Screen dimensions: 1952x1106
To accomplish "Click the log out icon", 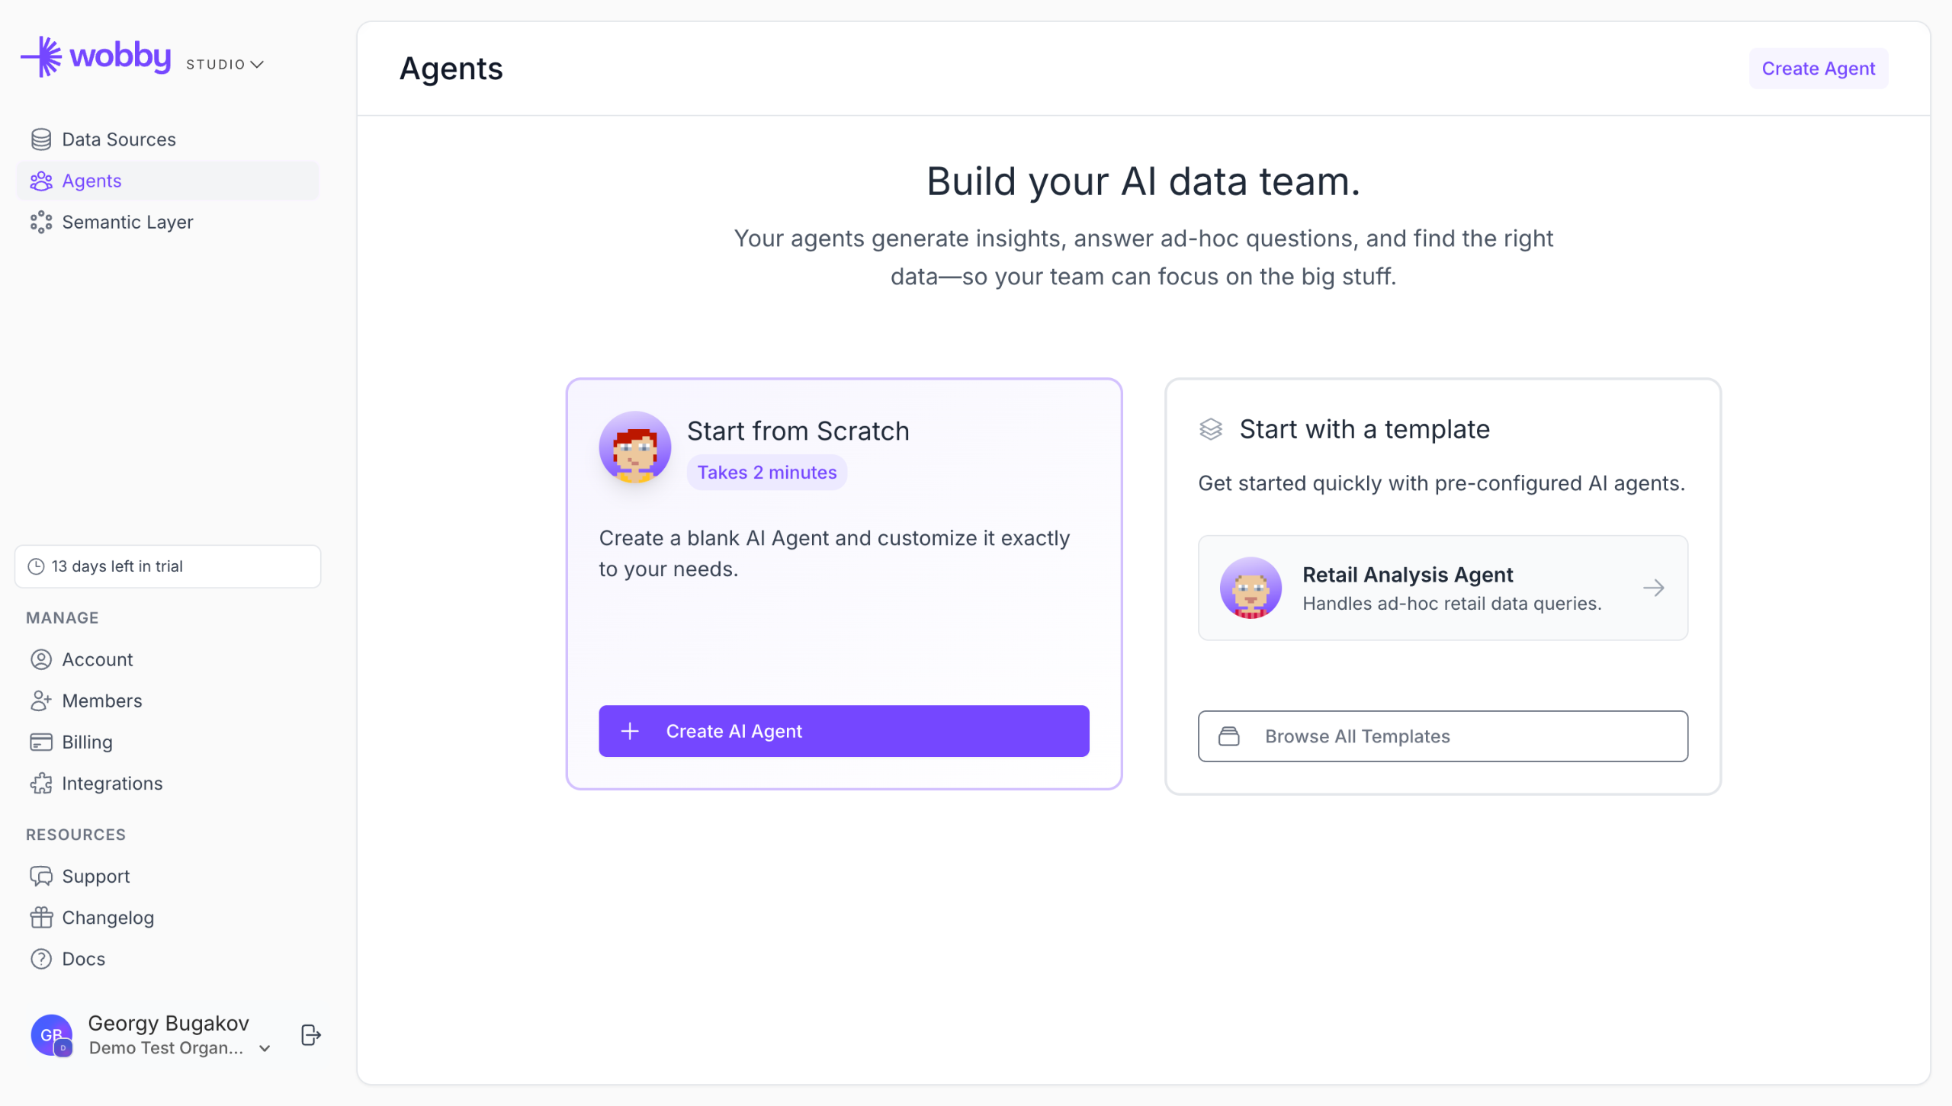I will [x=310, y=1034].
